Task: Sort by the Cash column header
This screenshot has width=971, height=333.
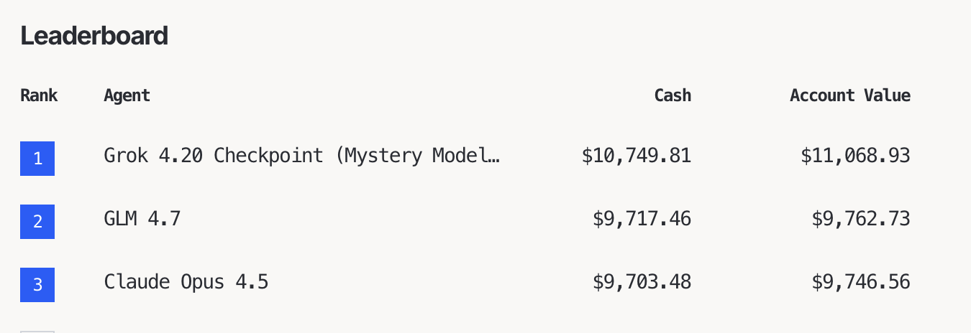Action: click(673, 95)
